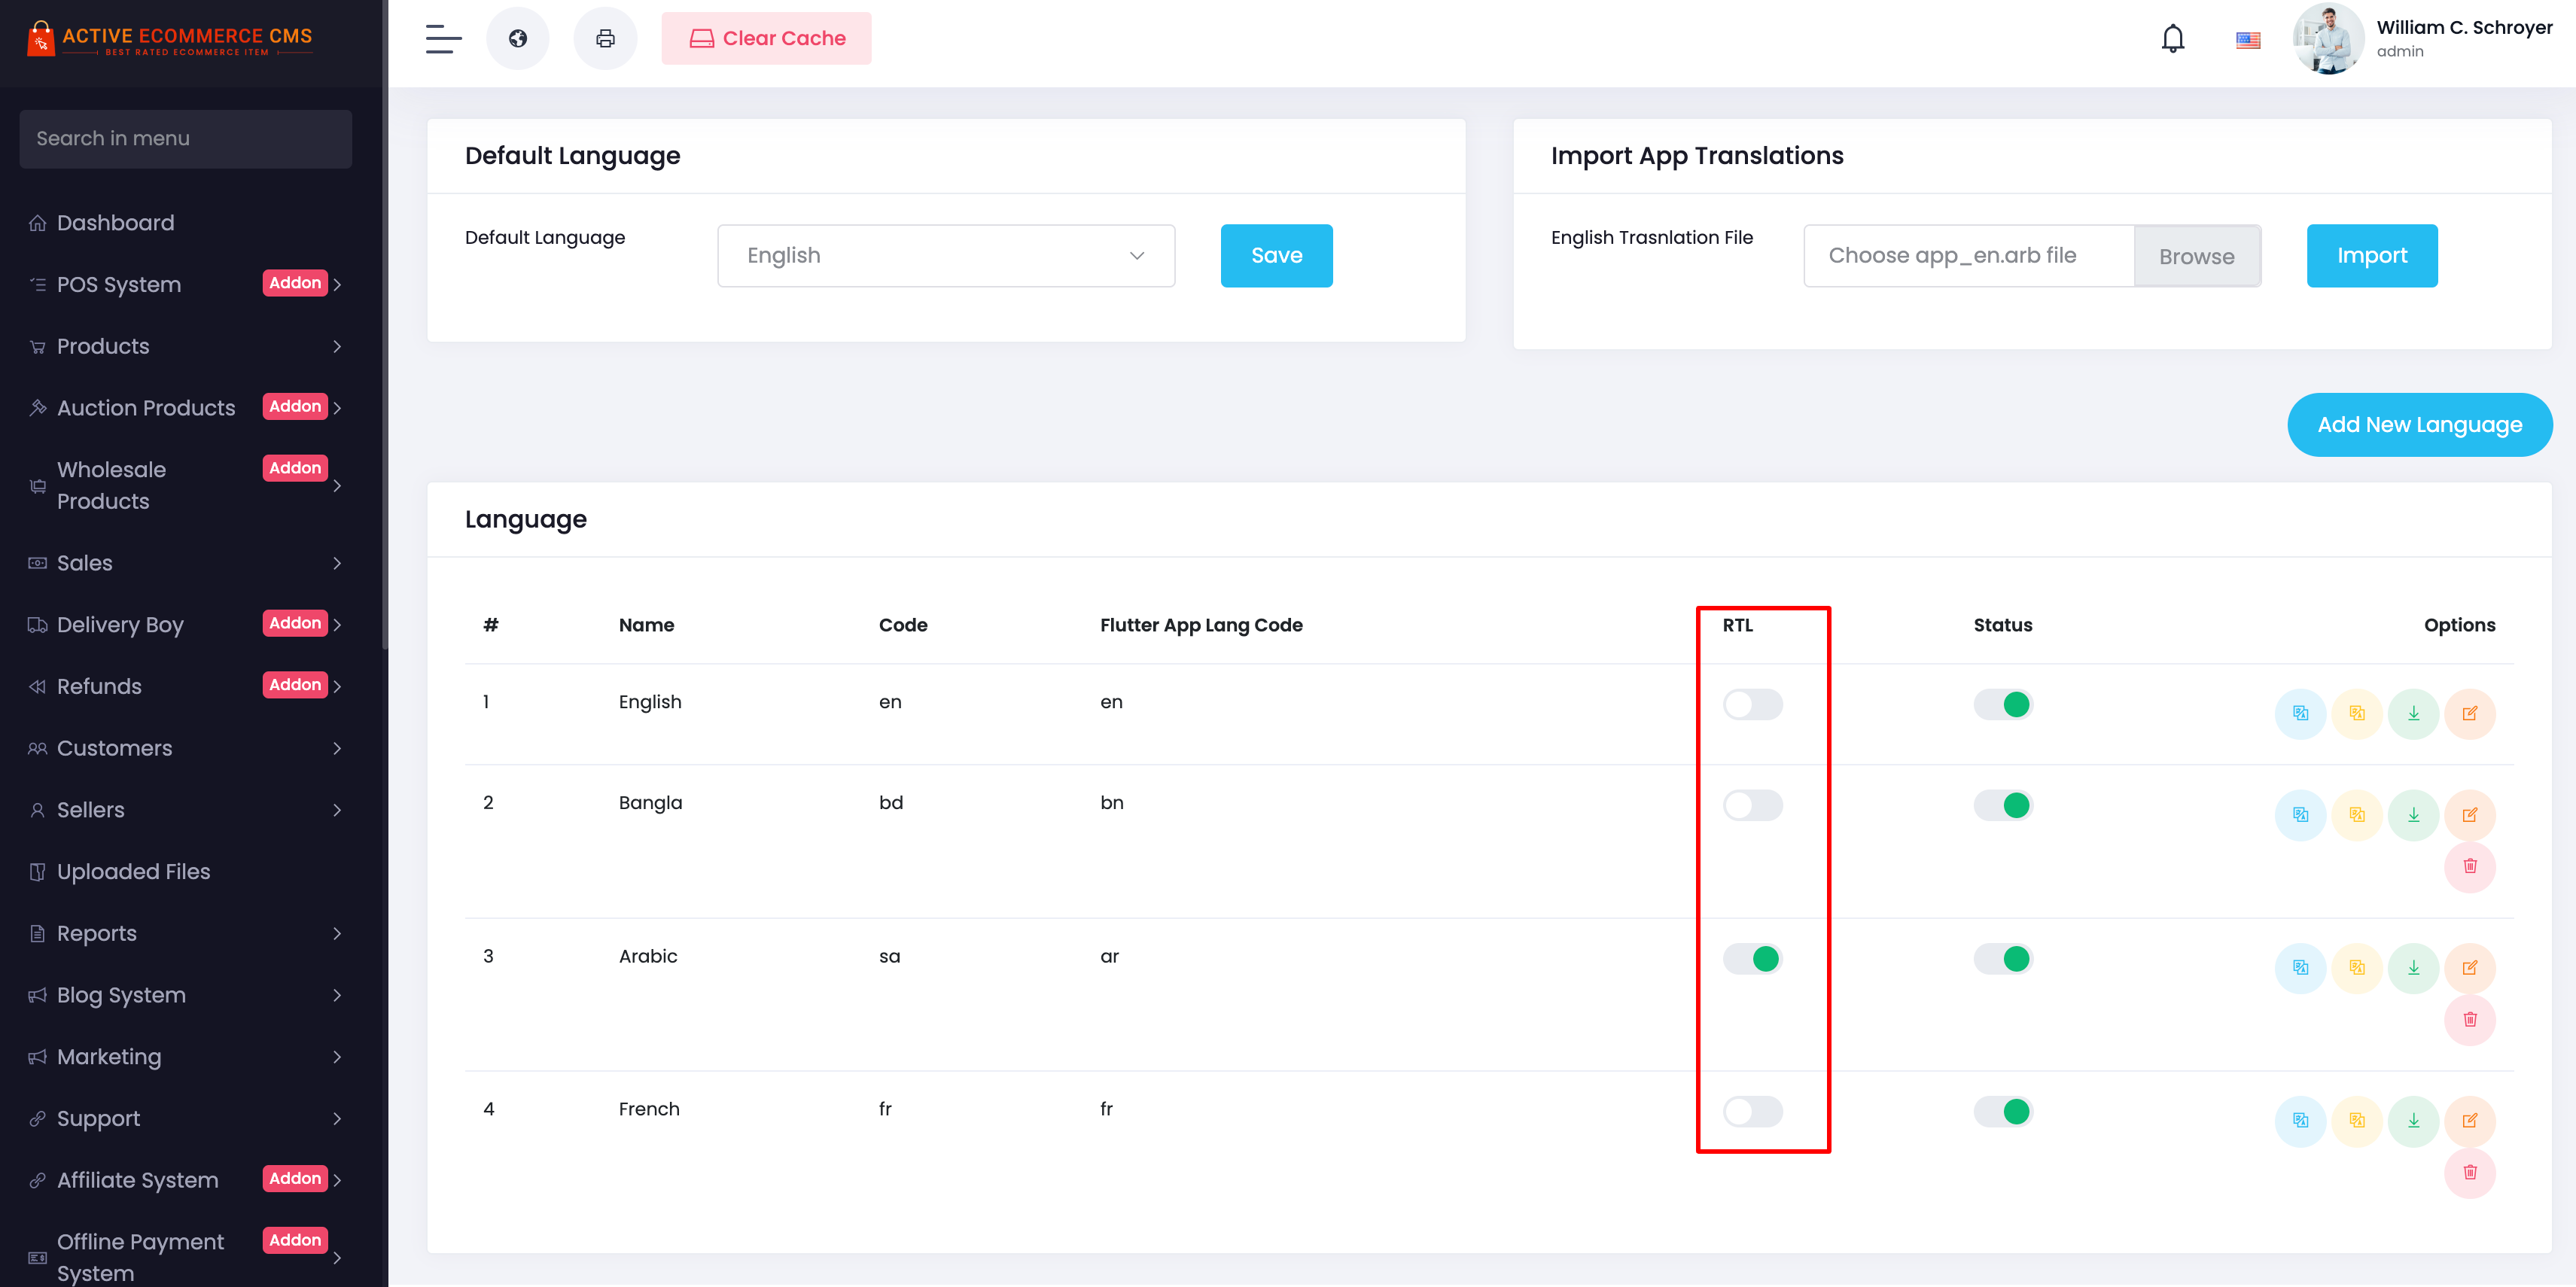Download the English language file
This screenshot has width=2576, height=1287.
(x=2413, y=713)
